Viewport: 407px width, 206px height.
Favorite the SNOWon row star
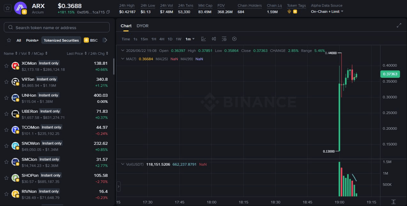tap(6, 146)
